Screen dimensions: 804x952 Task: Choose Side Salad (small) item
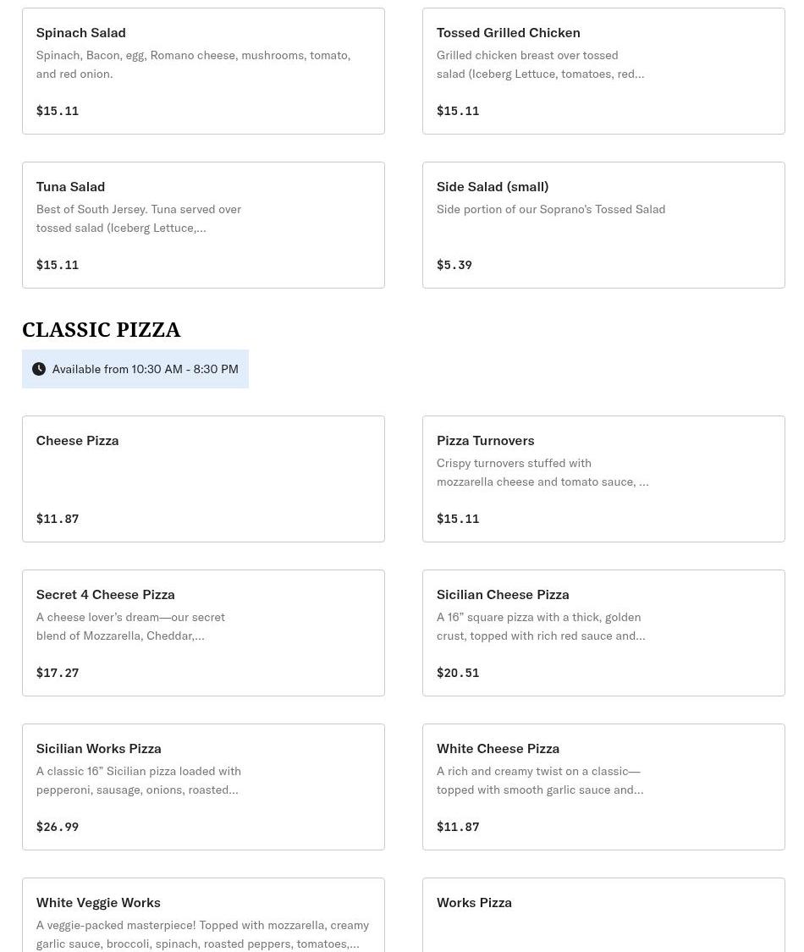(x=603, y=225)
